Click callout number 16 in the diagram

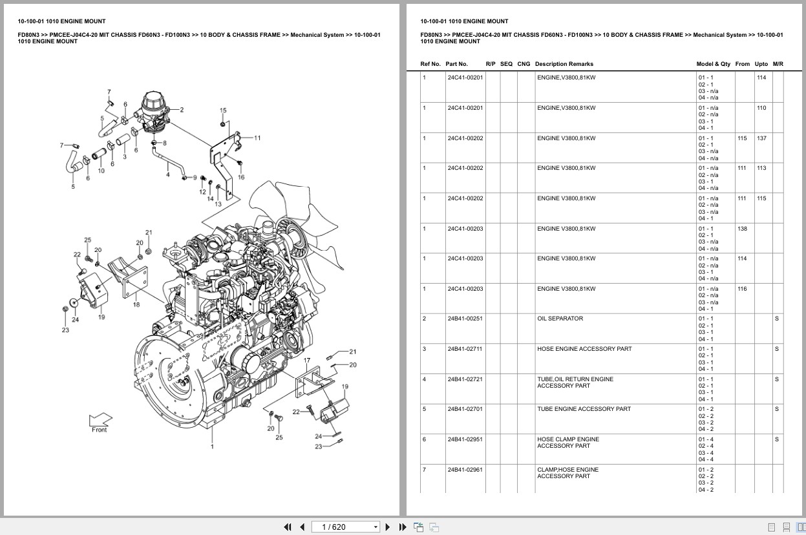click(241, 177)
